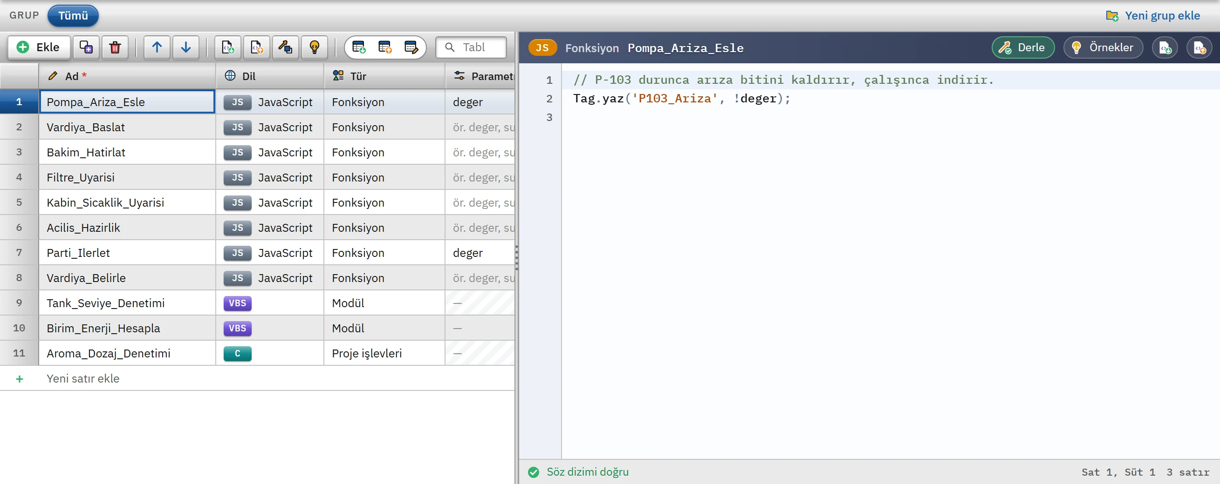This screenshot has height=484, width=1220.
Task: Click the C badge in Aroma_Dozaj_Denetimi row
Action: [x=237, y=353]
